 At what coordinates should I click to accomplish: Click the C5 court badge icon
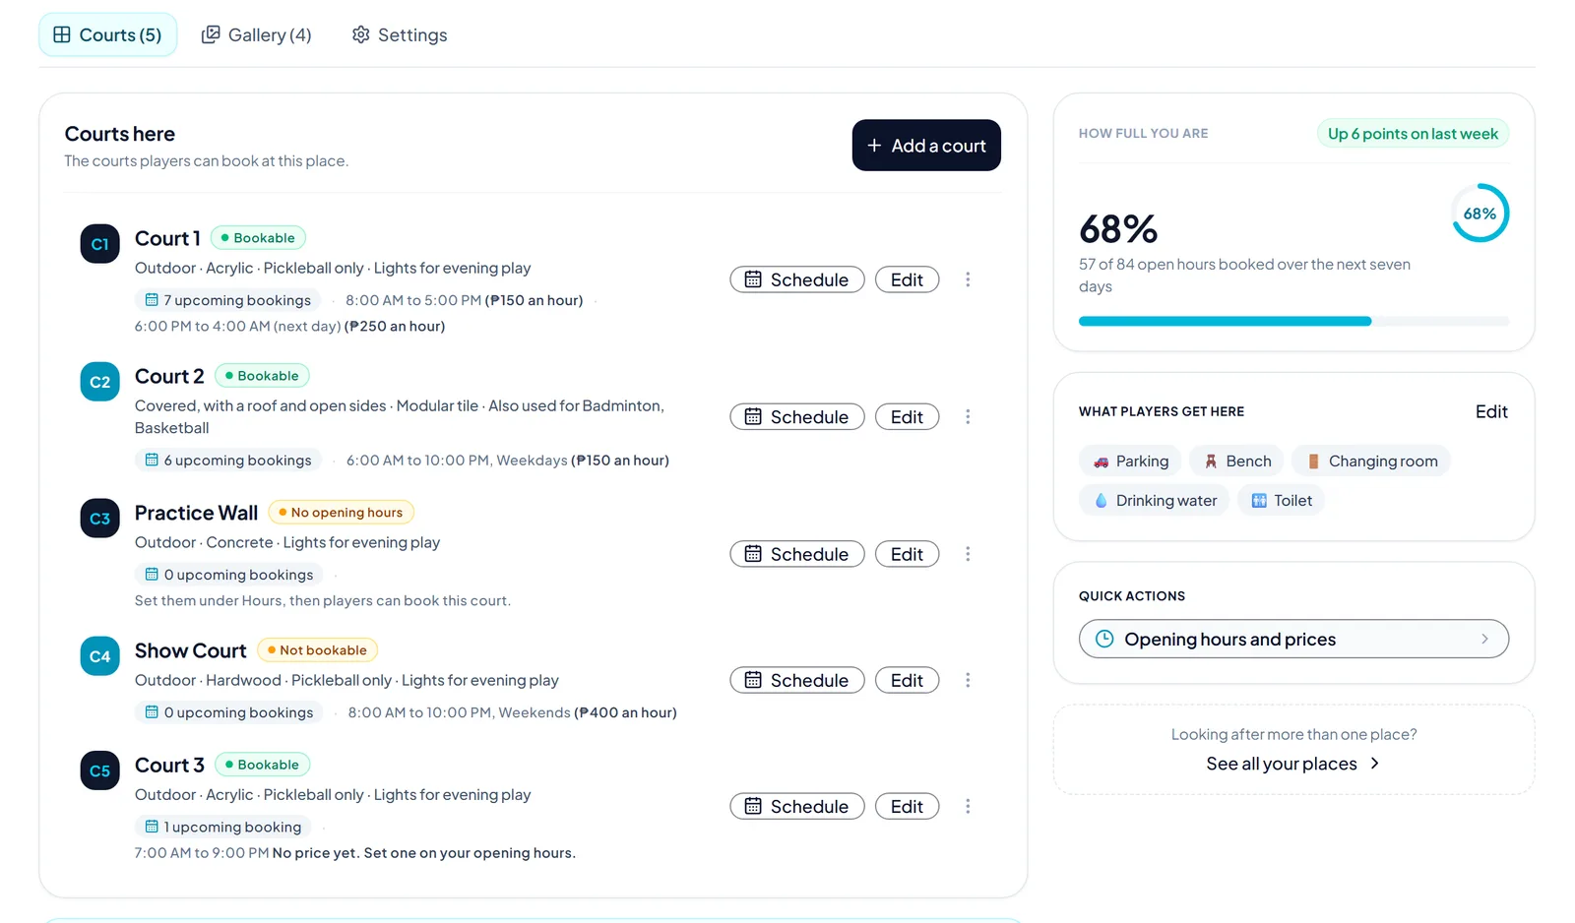(x=99, y=770)
